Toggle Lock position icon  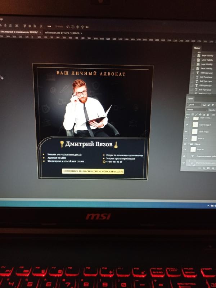pyautogui.click(x=200, y=114)
